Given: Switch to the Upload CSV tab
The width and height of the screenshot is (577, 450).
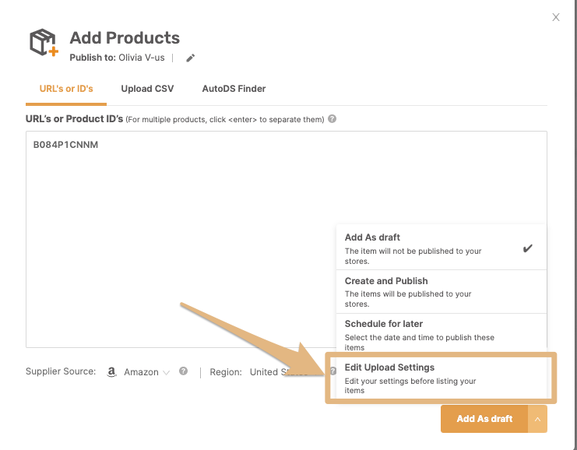Looking at the screenshot, I should (x=147, y=89).
